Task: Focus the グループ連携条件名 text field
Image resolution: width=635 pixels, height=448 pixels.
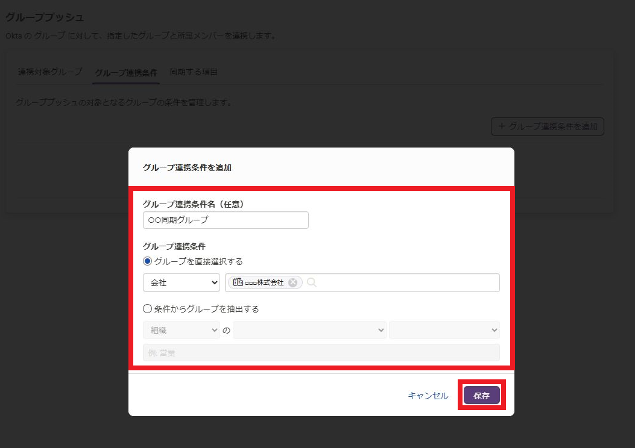Action: click(x=226, y=220)
